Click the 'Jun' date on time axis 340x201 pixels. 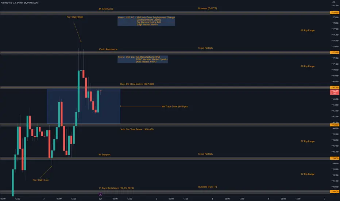pos(100,198)
